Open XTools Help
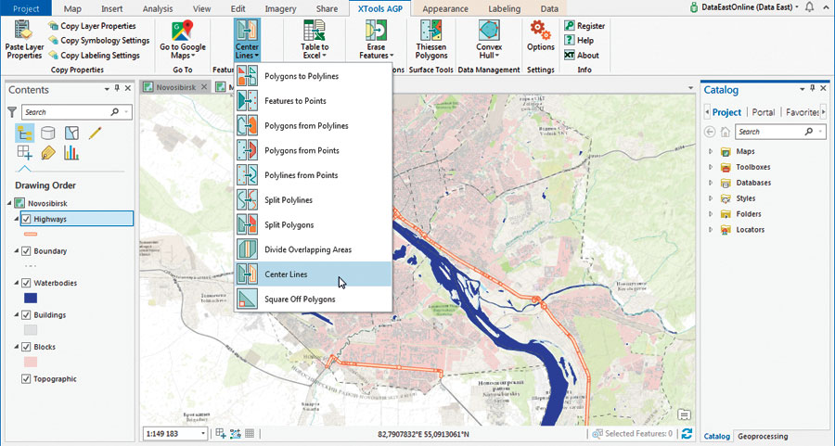The image size is (835, 446). pyautogui.click(x=579, y=41)
